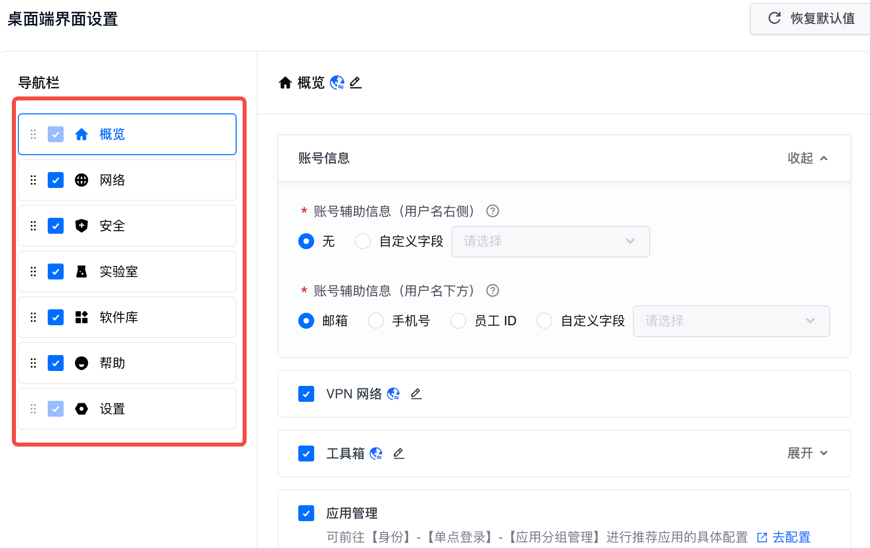Click the globe icon beside VPN 网络
The height and width of the screenshot is (548, 870).
click(393, 394)
